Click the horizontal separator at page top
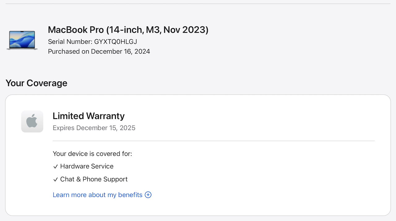Screen dimensions: 396x221 [x=198, y=4]
